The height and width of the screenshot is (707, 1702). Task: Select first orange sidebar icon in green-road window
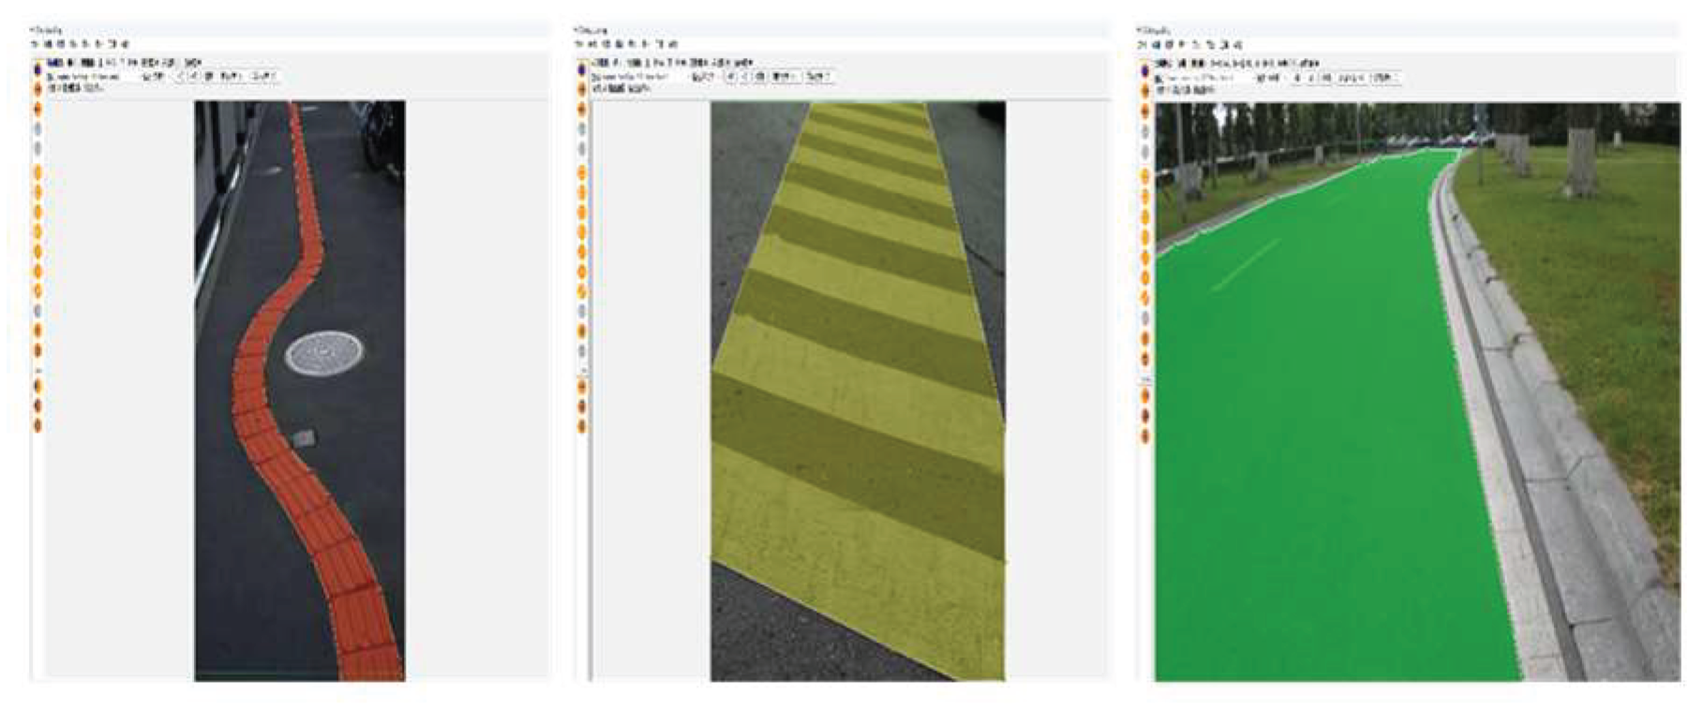coord(1144,91)
